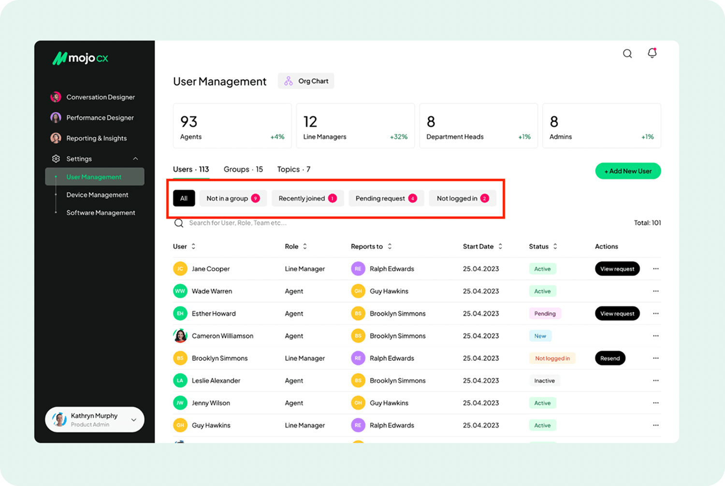Click Ralph Edwards in Jane Cooper's row
Viewport: 725px width, 486px height.
(x=391, y=269)
